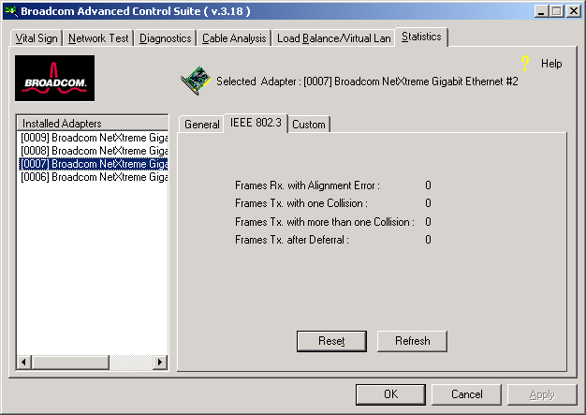586x415 pixels.
Task: Click adapter list scroll left arrow
Action: 24,362
